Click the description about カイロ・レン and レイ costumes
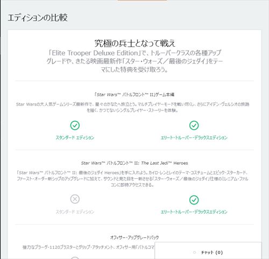This screenshot has width=269, height=259. (133, 179)
